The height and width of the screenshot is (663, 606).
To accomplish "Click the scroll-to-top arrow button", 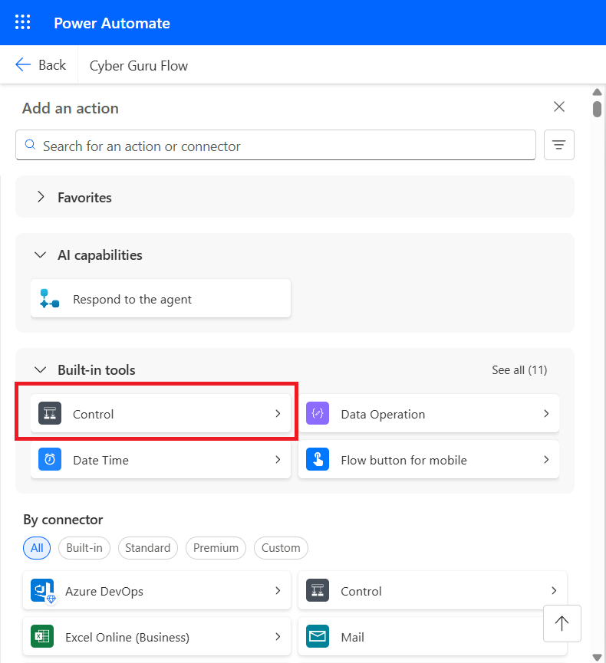I will pyautogui.click(x=562, y=623).
